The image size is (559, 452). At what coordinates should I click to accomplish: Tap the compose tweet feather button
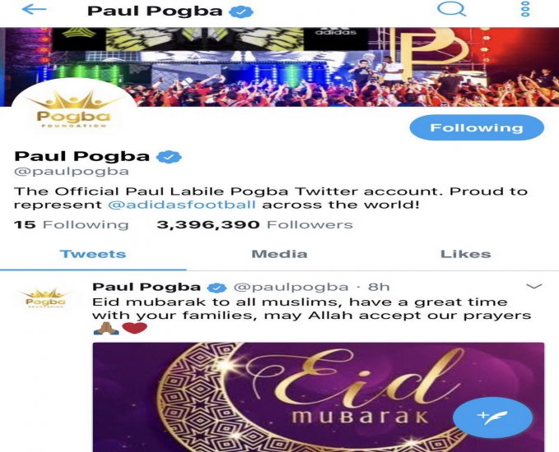pos(492,417)
